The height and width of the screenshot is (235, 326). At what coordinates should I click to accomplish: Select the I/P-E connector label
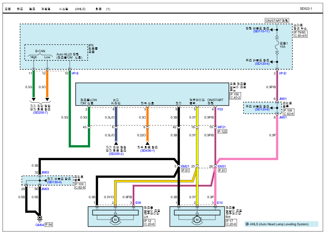coord(75,73)
